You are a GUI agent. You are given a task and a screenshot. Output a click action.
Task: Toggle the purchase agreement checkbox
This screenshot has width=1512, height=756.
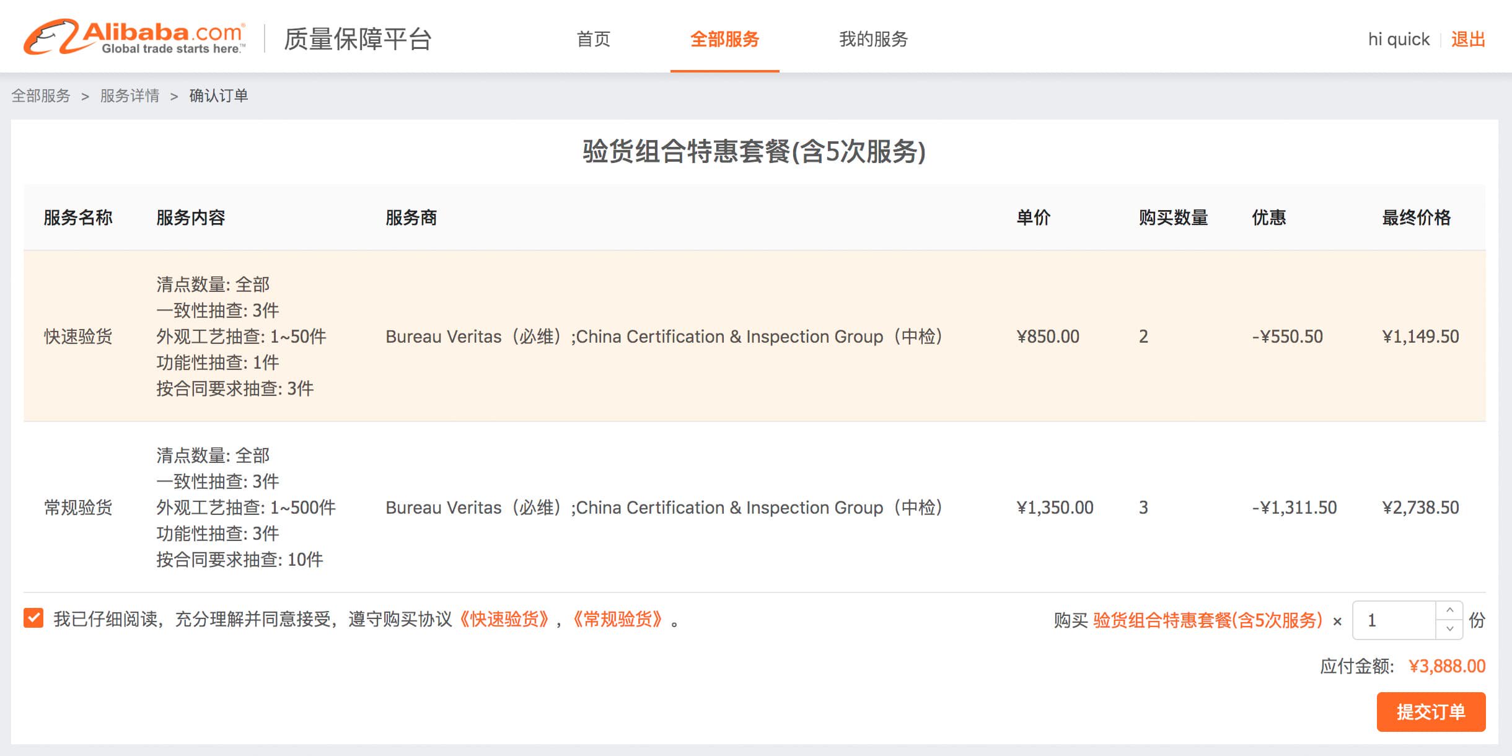pyautogui.click(x=33, y=618)
